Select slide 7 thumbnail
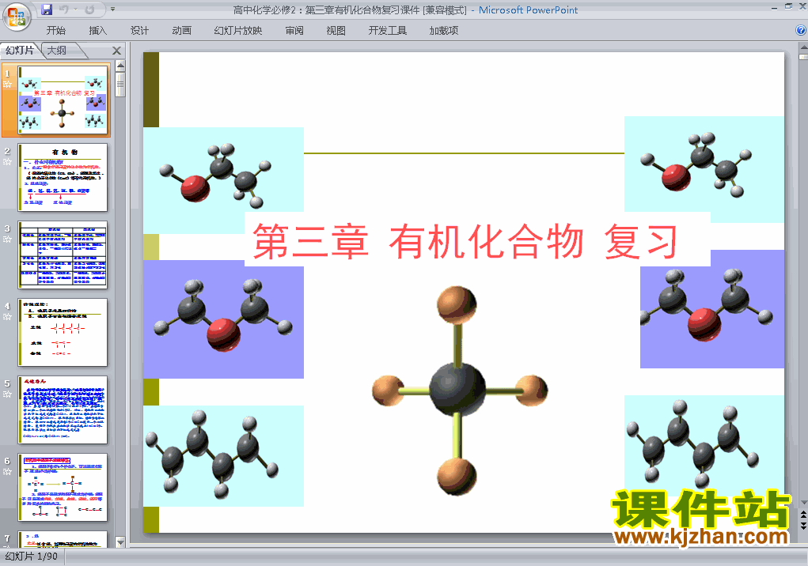The image size is (808, 566). [63, 539]
